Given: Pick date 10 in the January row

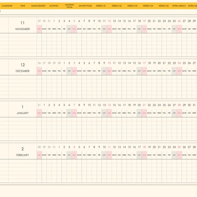Looking at the screenshot, I should [89, 105].
